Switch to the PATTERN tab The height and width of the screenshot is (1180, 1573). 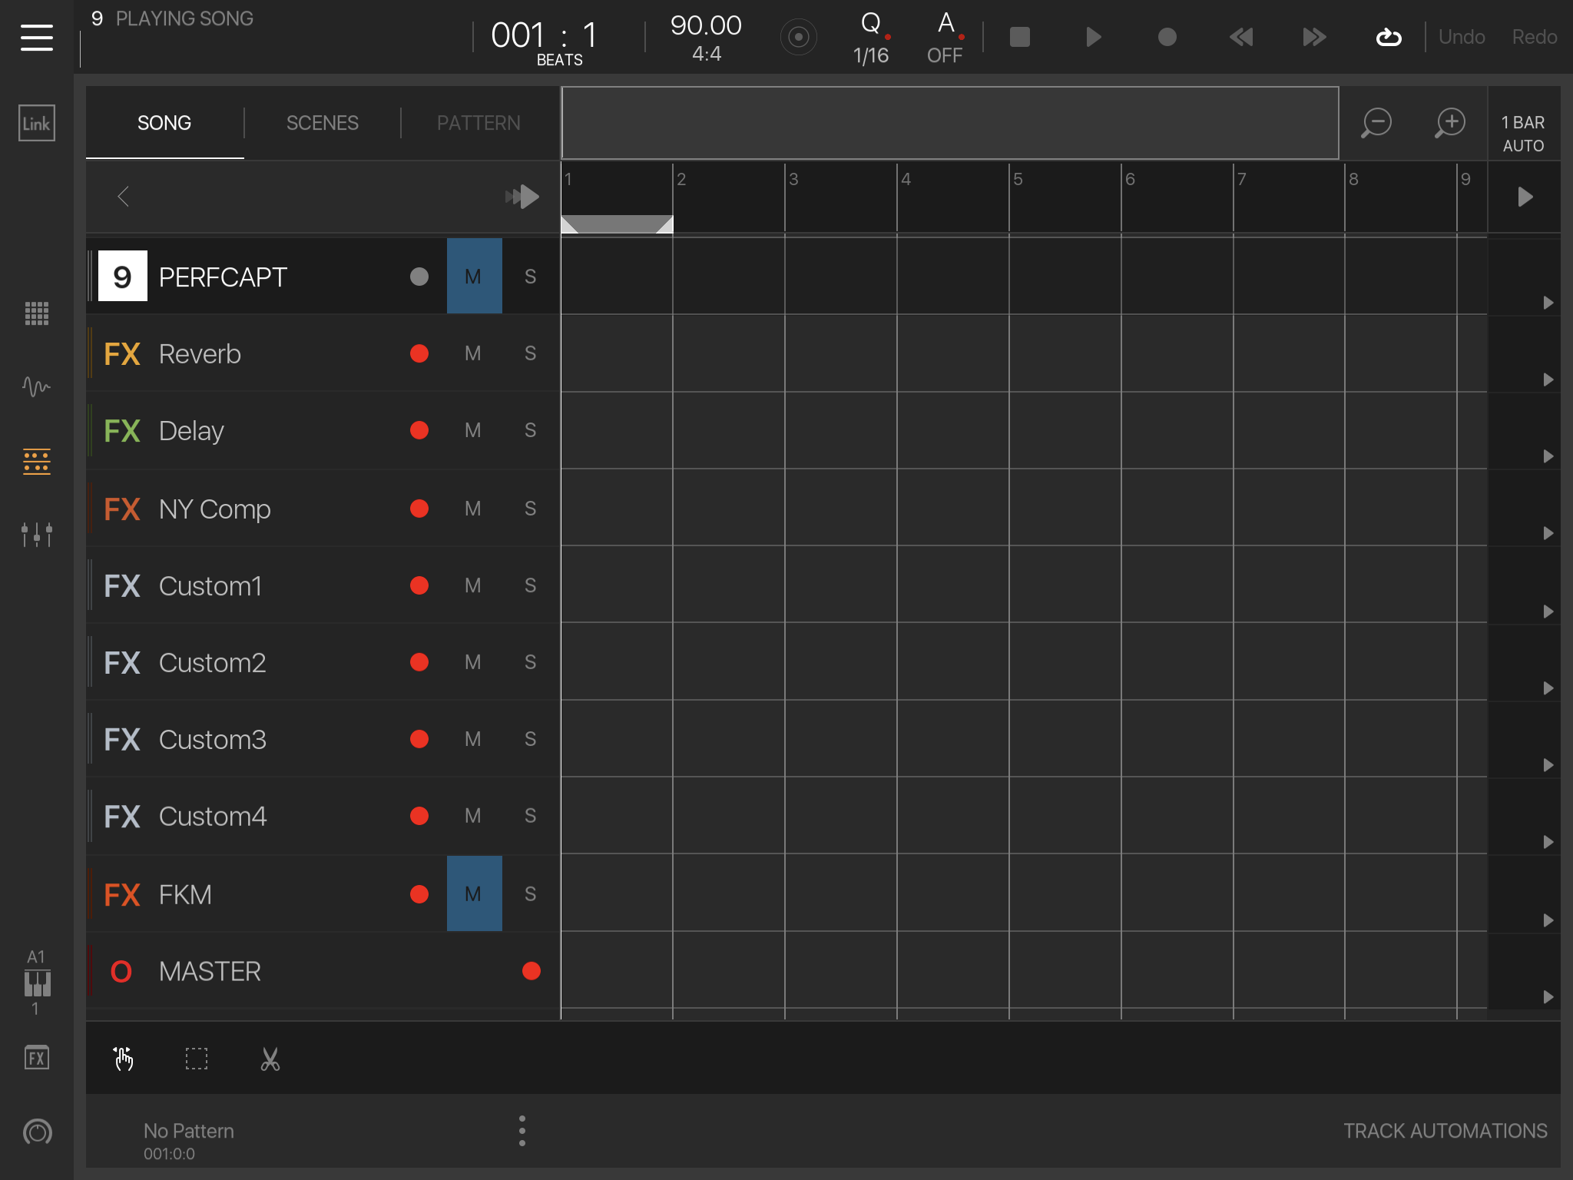[479, 123]
